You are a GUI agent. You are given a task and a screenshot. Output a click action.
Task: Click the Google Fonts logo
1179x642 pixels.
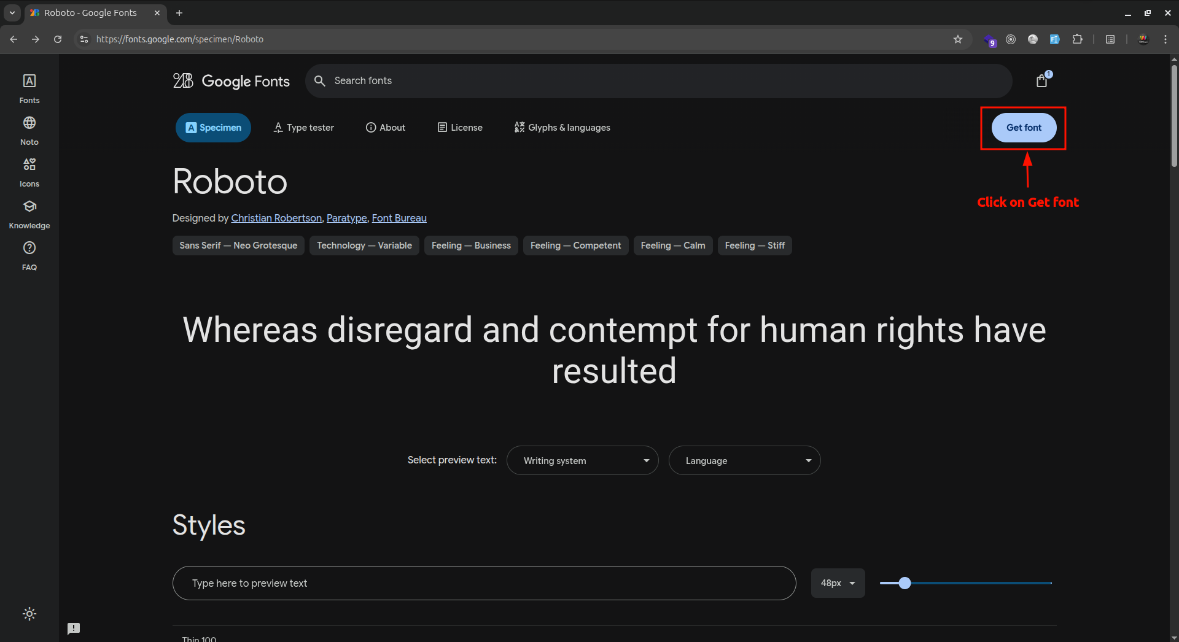click(232, 80)
